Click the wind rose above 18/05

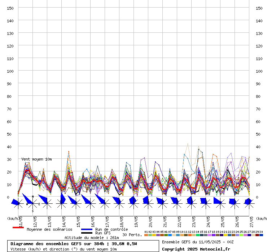click(x=119, y=203)
